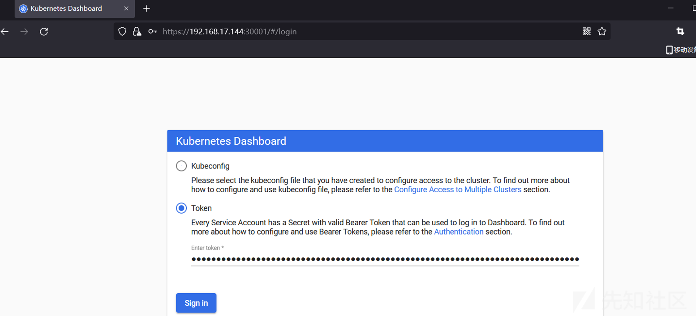Image resolution: width=696 pixels, height=316 pixels.
Task: Click the screenshot crop icon
Action: pos(680,31)
